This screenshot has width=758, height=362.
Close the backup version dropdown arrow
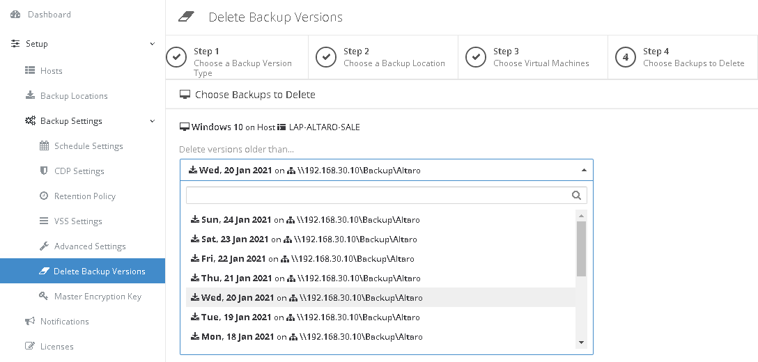(583, 170)
